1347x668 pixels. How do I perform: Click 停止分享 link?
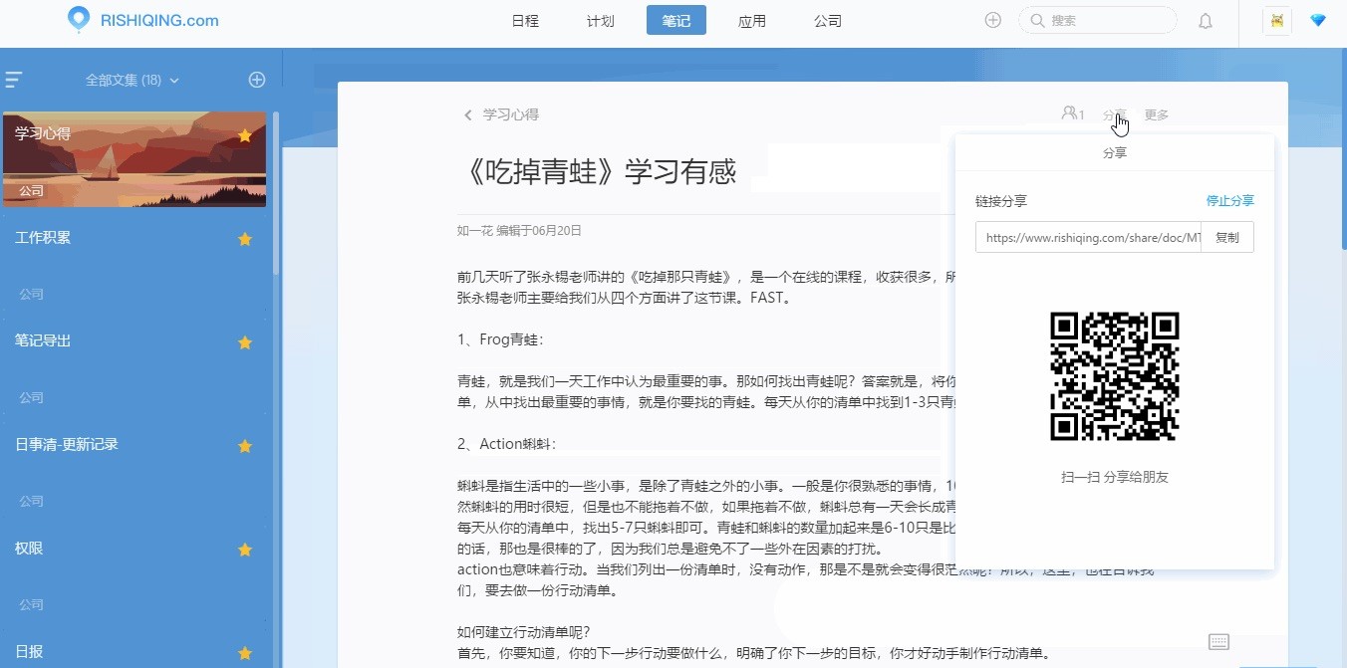(1230, 201)
